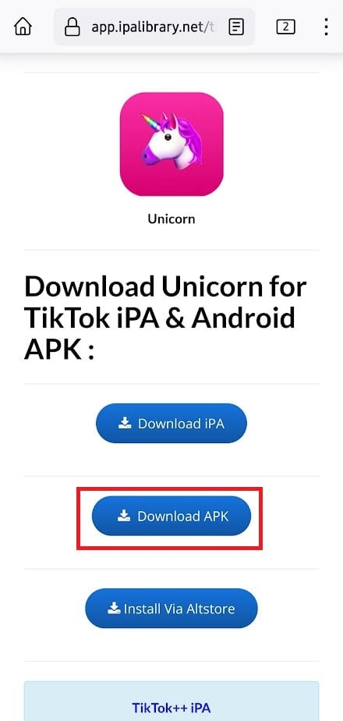Open the three-dot browser menu
Viewport: 343px width, 721px height.
coord(326,27)
